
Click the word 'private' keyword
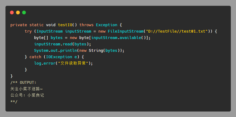pyautogui.click(x=19, y=25)
